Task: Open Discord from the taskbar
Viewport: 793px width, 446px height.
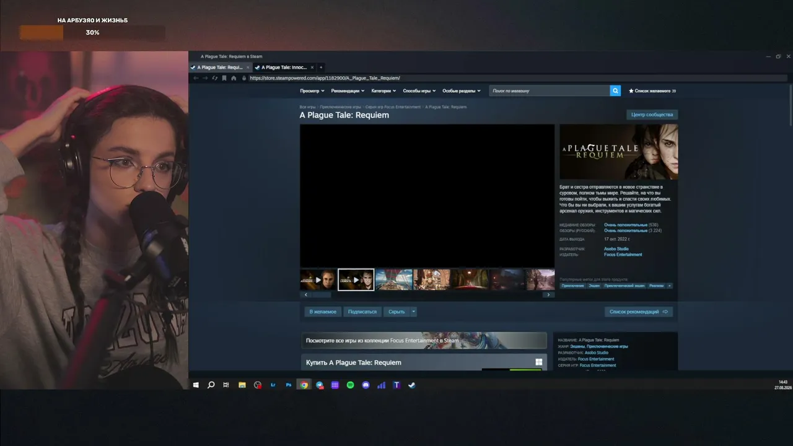Action: (366, 385)
